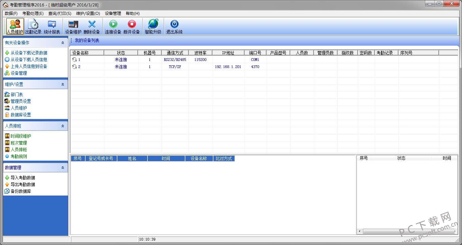Open 出勤记录 toolbar icon

33,24
